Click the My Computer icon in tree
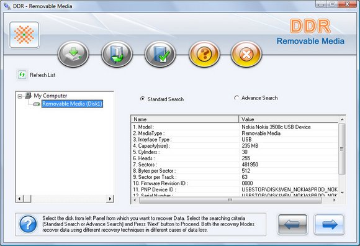Viewport: 360px width, 246px height. point(28,95)
